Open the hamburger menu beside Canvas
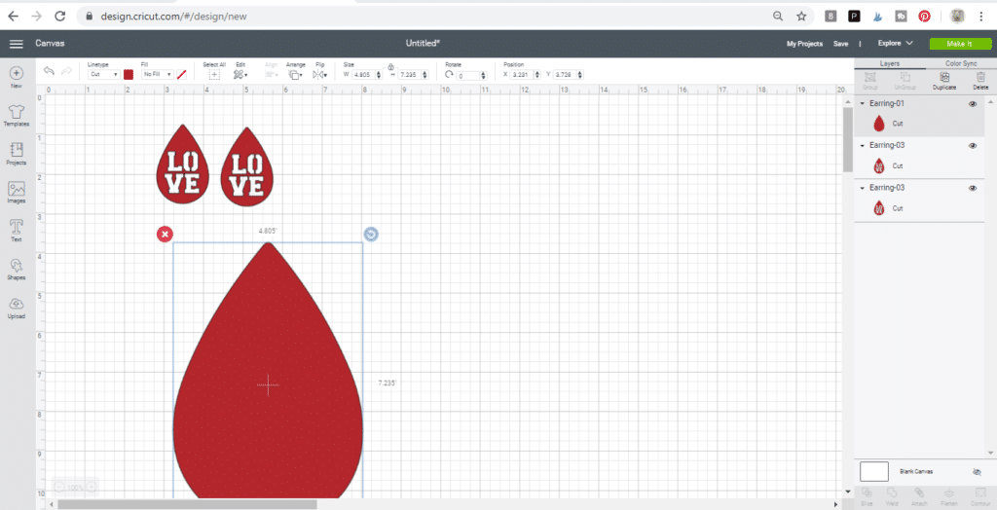Viewport: 997px width, 510px height. (17, 44)
